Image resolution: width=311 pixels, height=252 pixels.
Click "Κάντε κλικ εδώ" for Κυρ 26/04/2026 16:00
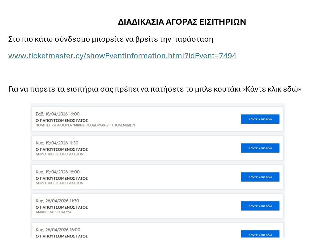click(x=260, y=234)
